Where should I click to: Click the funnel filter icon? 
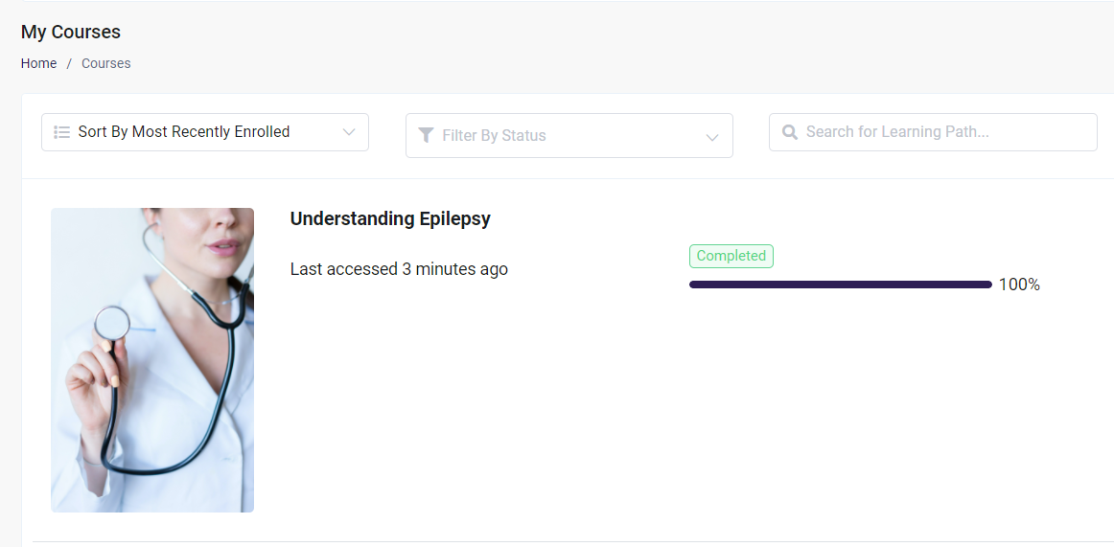(x=427, y=135)
